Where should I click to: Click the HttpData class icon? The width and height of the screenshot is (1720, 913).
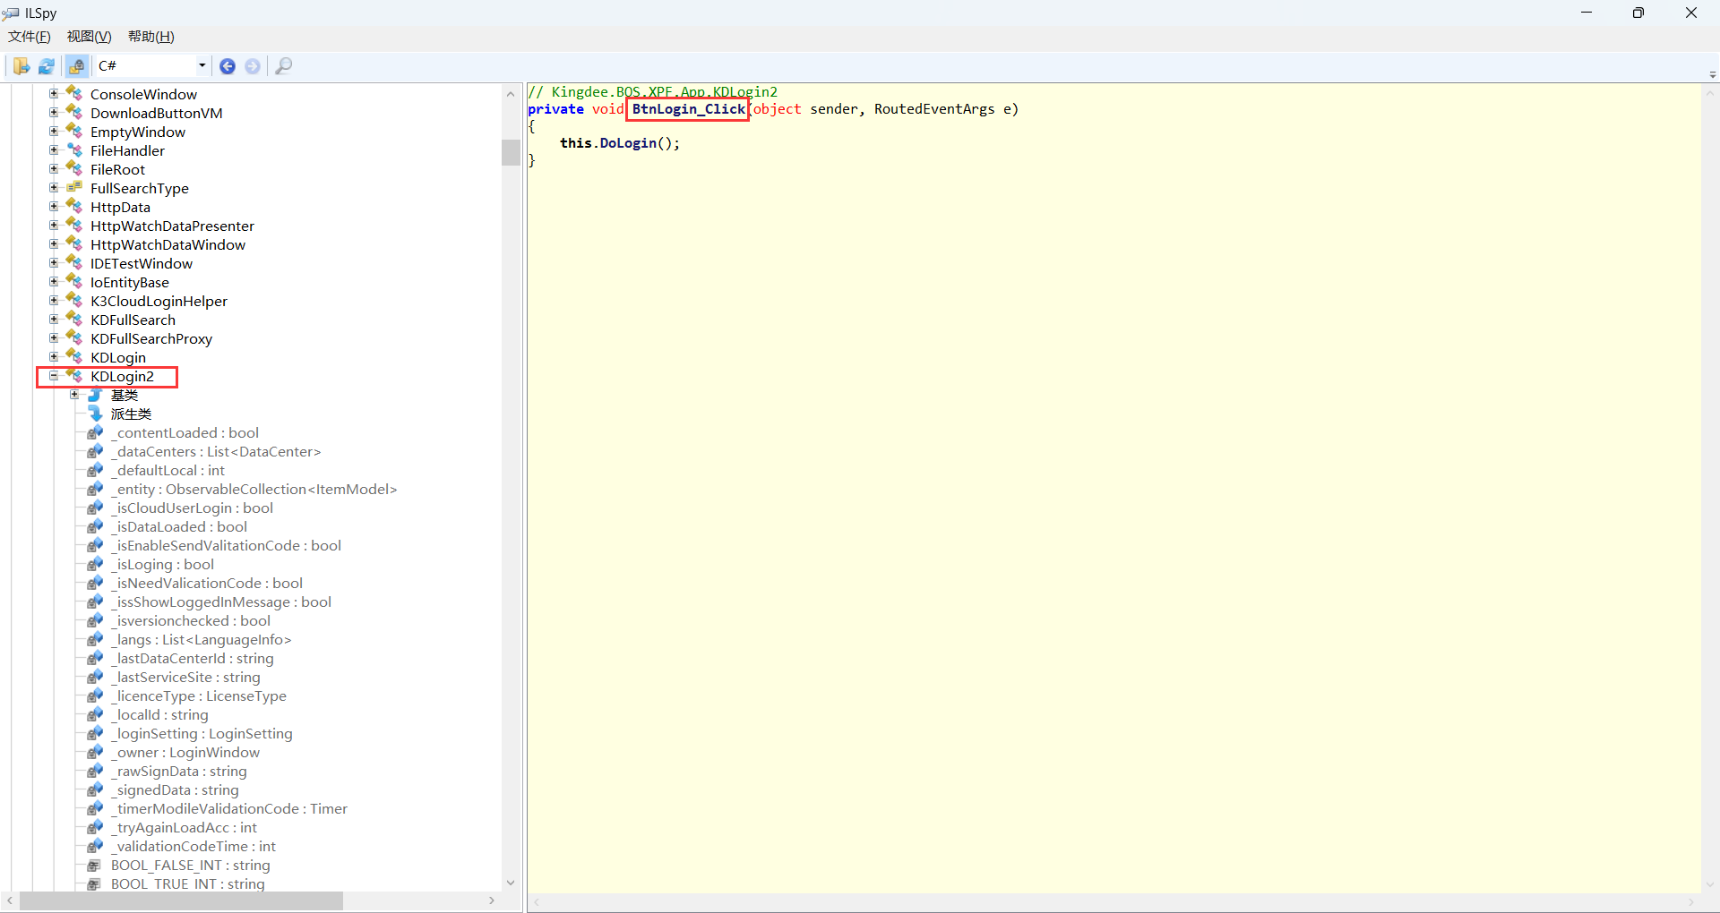(x=74, y=207)
